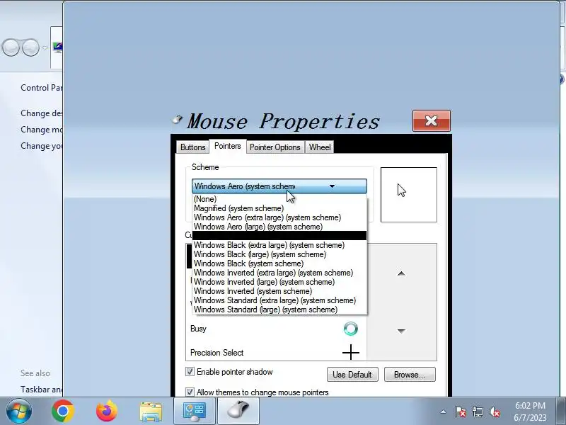
Task: Choose Windows Black (large) scheme
Action: coord(279,254)
